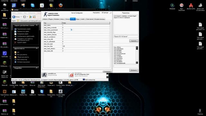Screen dimensions: 206x116
Task: Click the Key column header
Action: 53,23
